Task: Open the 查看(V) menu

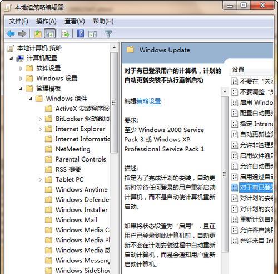Action: [75, 21]
